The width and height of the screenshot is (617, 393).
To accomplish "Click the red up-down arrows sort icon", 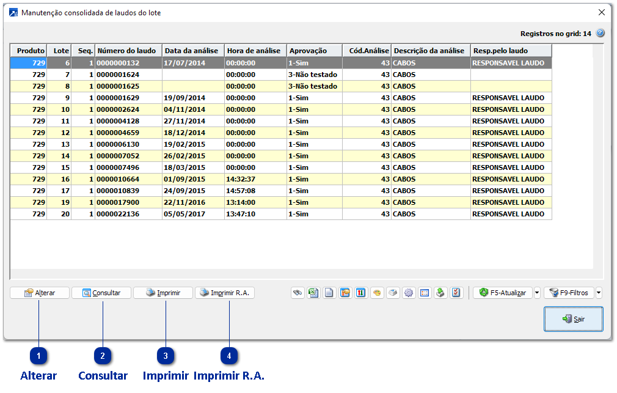I will click(361, 293).
